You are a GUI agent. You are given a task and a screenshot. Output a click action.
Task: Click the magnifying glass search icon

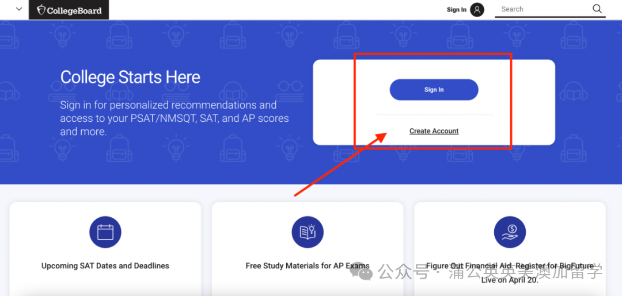(597, 9)
